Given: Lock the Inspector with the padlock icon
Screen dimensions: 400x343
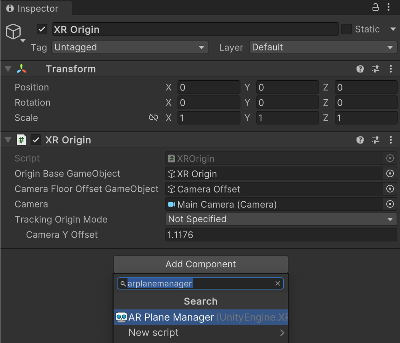Looking at the screenshot, I should coord(375,7).
